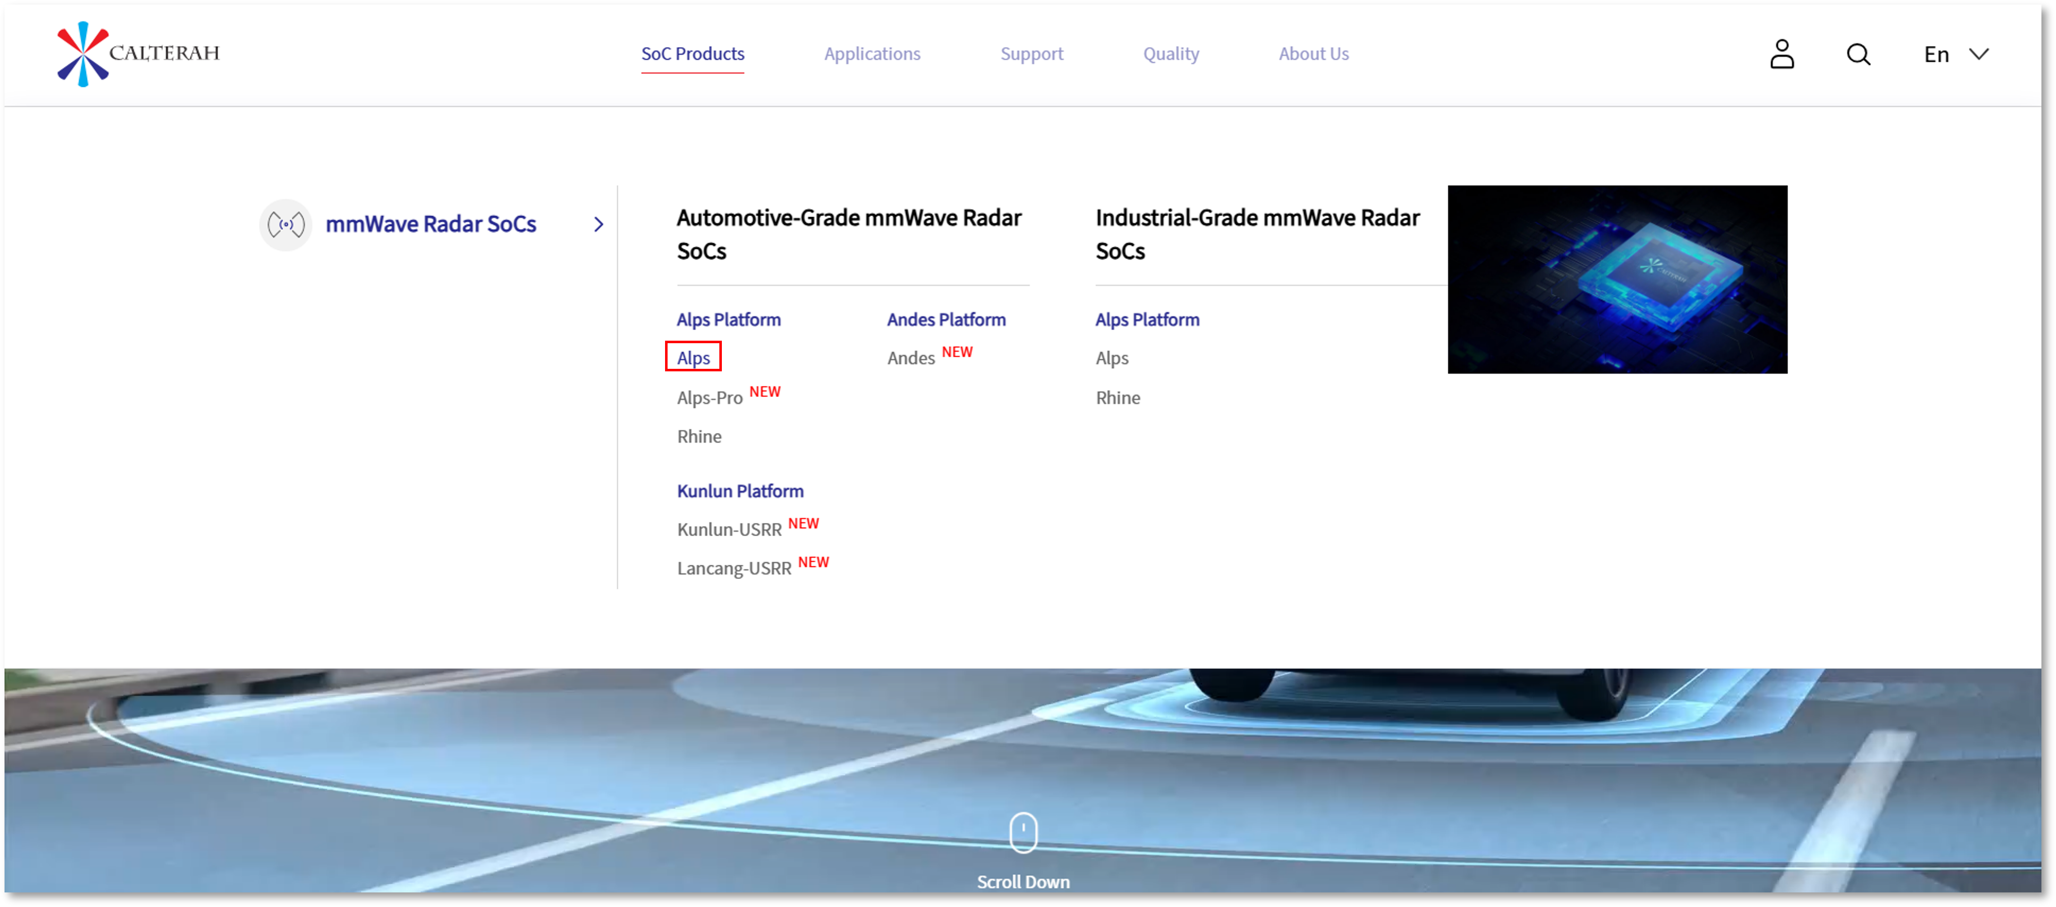Click the blue chip thumbnail image
Image resolution: width=2056 pixels, height=907 pixels.
pyautogui.click(x=1617, y=279)
